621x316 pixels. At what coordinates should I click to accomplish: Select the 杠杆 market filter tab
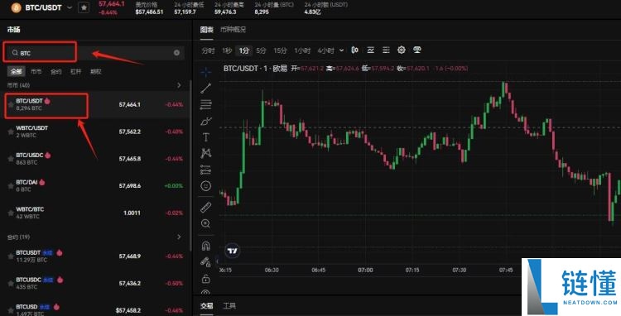(x=75, y=72)
